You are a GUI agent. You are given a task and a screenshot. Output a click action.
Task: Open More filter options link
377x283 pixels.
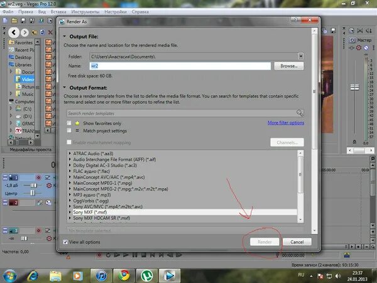click(x=286, y=123)
